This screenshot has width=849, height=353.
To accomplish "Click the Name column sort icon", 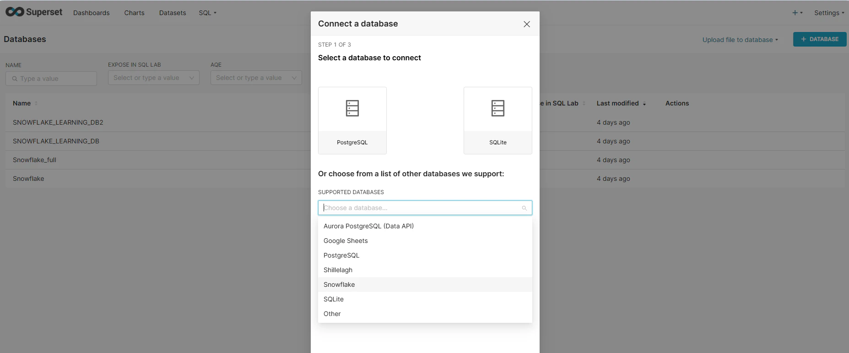I will coord(36,104).
